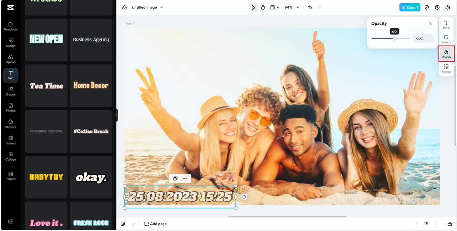Viewport: 457px width, 231px height.
Task: Open the 94% zoom level dropdown
Action: [292, 7]
